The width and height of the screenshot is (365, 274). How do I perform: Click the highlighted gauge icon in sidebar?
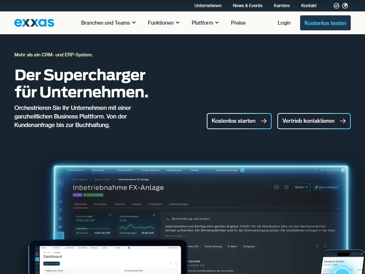click(60, 235)
